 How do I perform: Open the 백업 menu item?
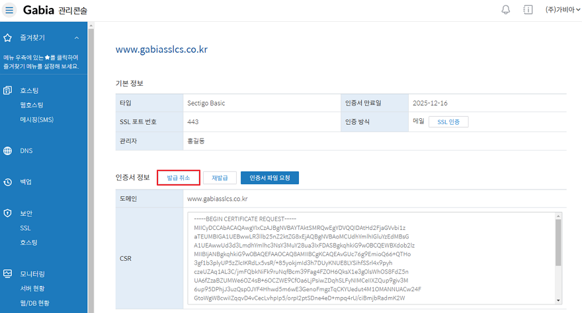tap(26, 182)
